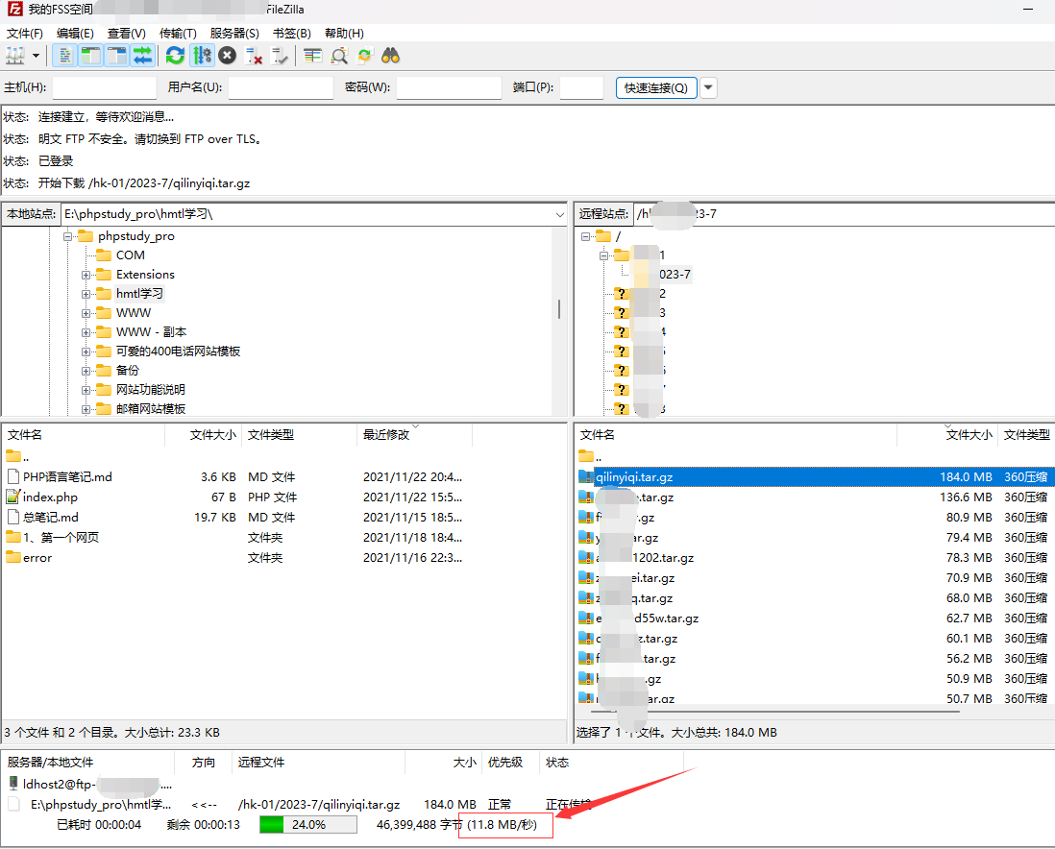
Task: Expand the Extensions folder
Action: pos(86,275)
